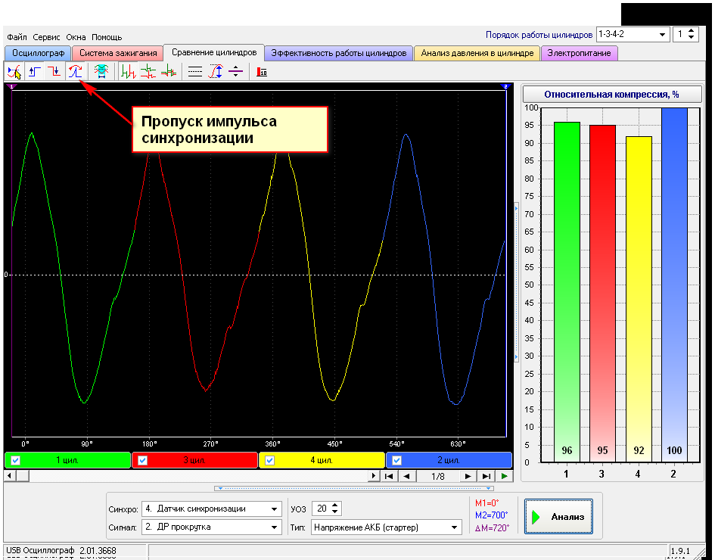Select the falling edge sync icon

[x=54, y=72]
